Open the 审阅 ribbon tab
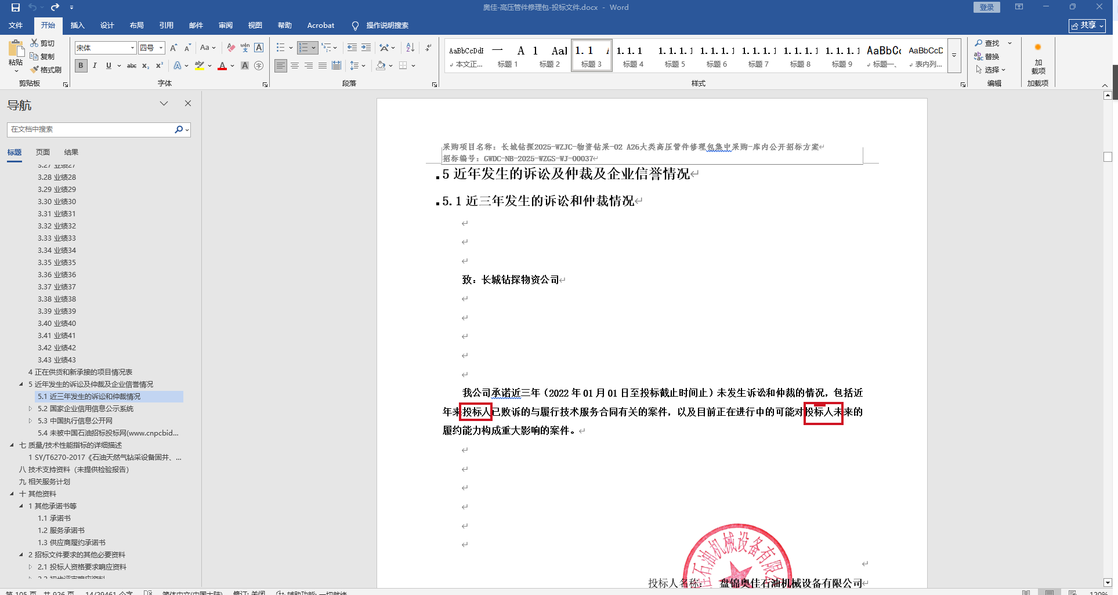 pyautogui.click(x=226, y=26)
